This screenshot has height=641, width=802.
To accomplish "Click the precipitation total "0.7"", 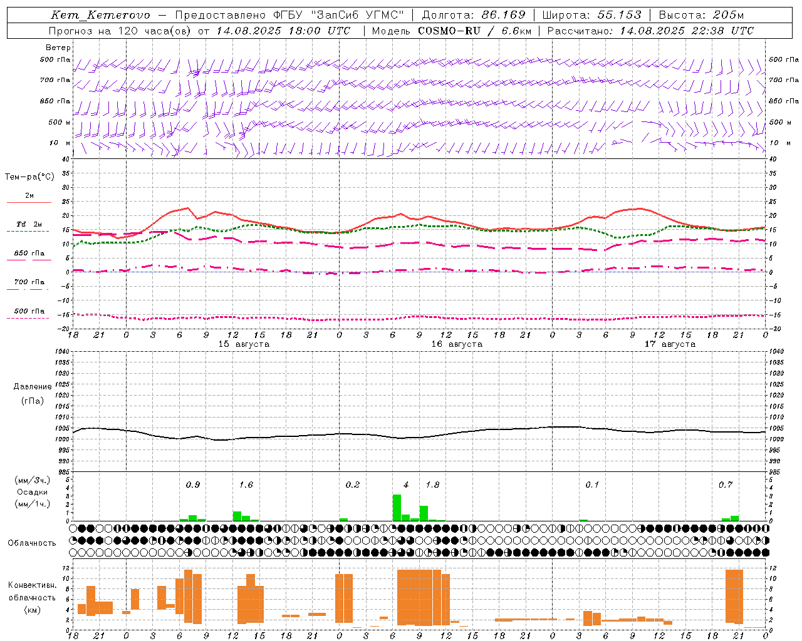I will [x=726, y=485].
